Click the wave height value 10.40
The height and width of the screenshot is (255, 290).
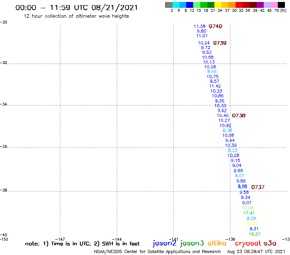click(223, 116)
